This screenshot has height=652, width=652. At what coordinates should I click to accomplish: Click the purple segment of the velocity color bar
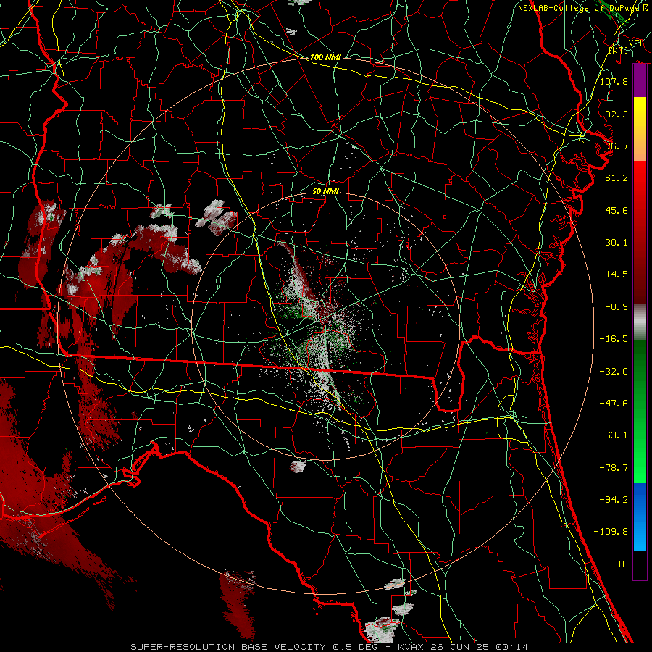(640, 81)
